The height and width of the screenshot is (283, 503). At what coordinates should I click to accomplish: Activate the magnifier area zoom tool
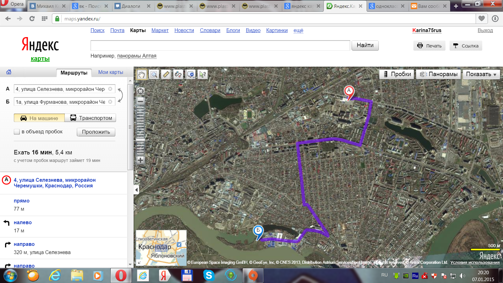[x=154, y=75]
